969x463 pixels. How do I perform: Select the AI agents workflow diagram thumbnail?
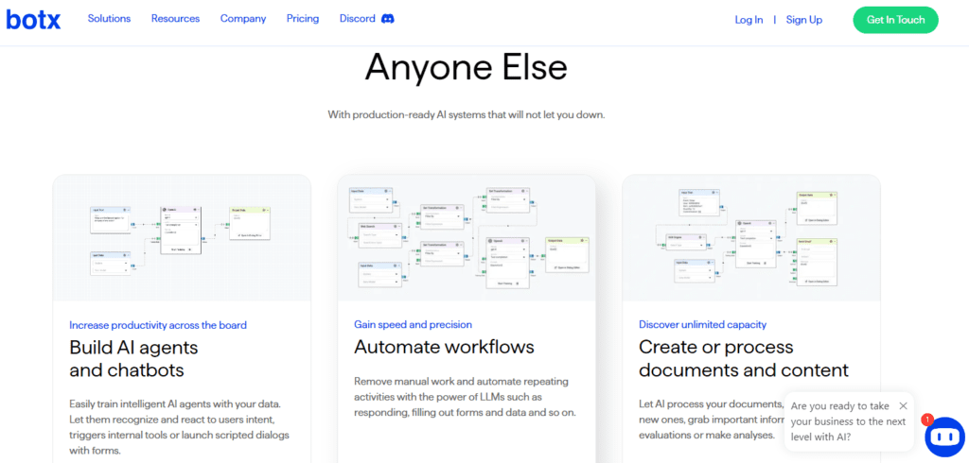point(182,238)
